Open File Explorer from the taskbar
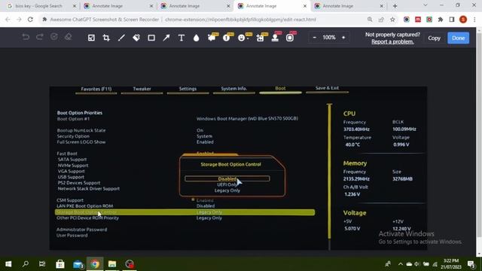Viewport: 482px width, 271px height. point(112,264)
